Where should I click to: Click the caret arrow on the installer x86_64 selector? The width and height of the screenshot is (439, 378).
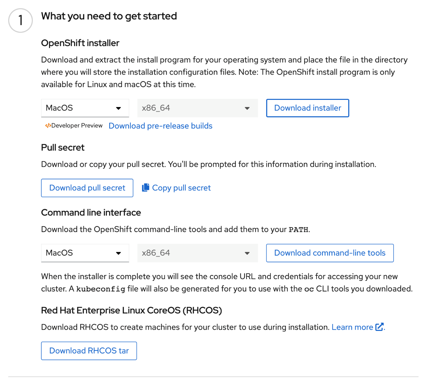[247, 108]
